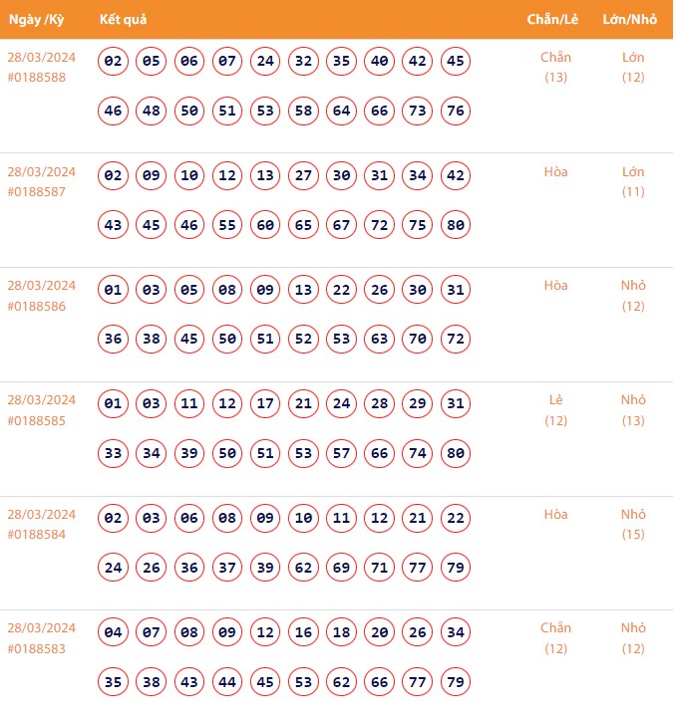Click ball number 17 in draw #0188585
675x713 pixels.
[x=265, y=404]
